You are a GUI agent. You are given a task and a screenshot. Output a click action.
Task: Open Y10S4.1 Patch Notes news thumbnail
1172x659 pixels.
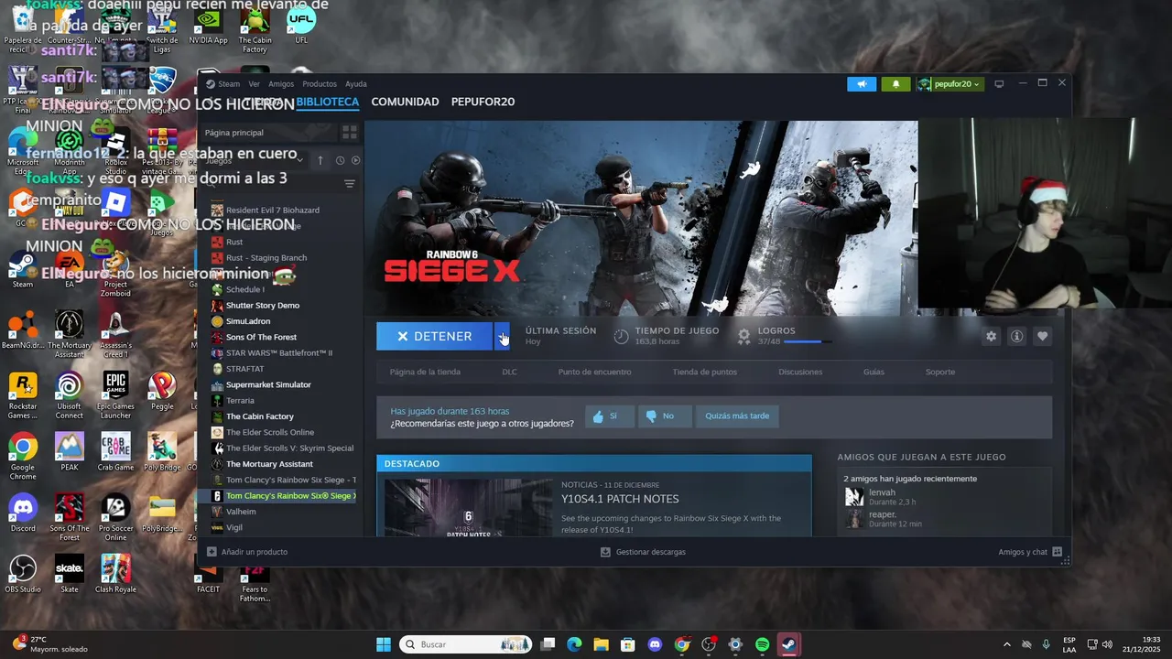coord(468,507)
